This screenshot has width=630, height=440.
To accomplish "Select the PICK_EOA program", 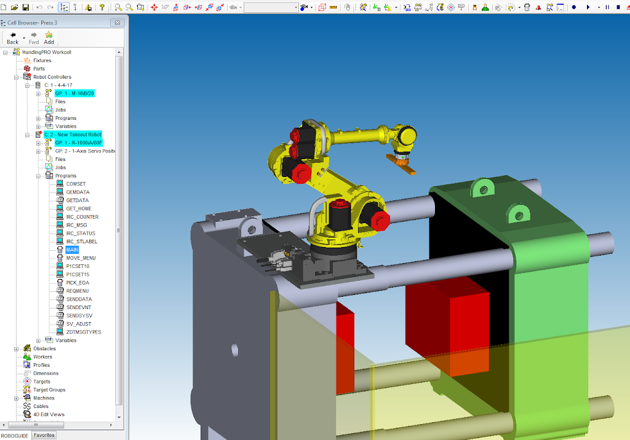I will (x=78, y=283).
